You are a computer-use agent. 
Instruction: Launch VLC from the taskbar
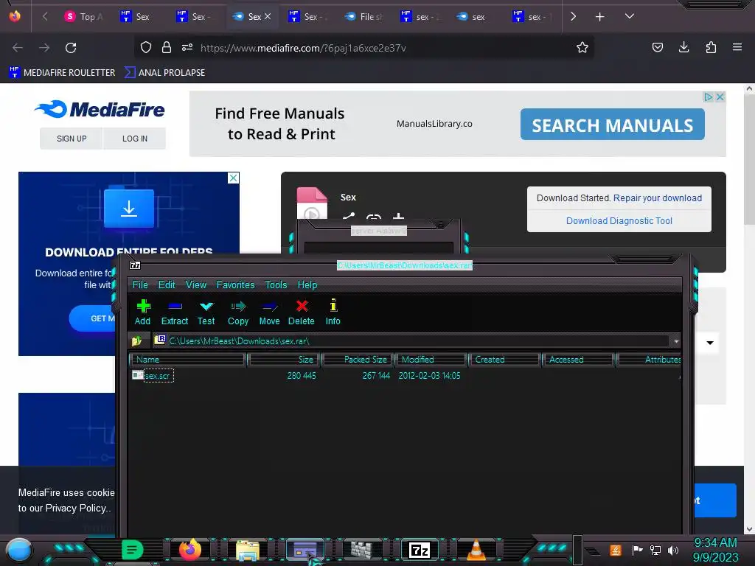(x=476, y=550)
